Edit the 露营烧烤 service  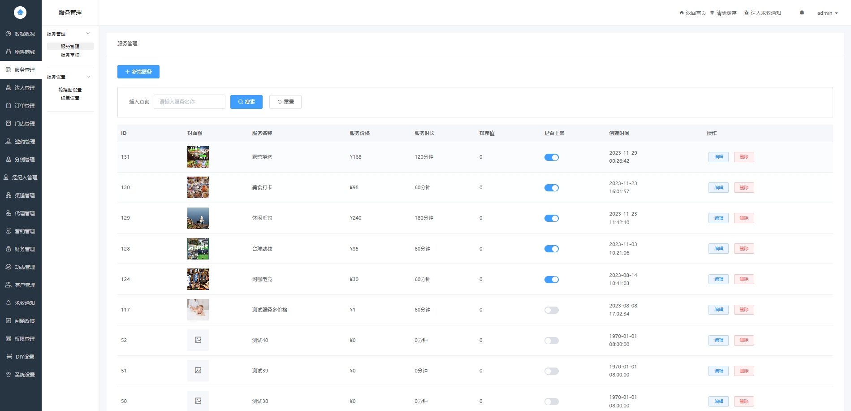pos(718,157)
